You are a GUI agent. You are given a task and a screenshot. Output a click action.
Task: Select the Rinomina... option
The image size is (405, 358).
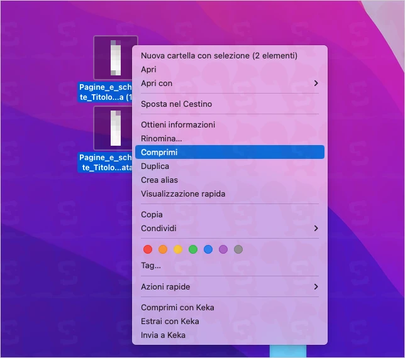point(162,139)
